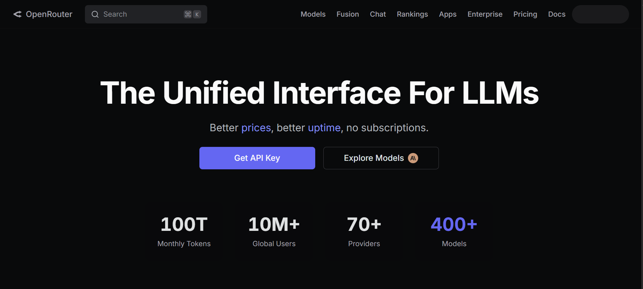This screenshot has width=643, height=289.
Task: Click the Command-K shortcut badge
Action: (x=192, y=14)
